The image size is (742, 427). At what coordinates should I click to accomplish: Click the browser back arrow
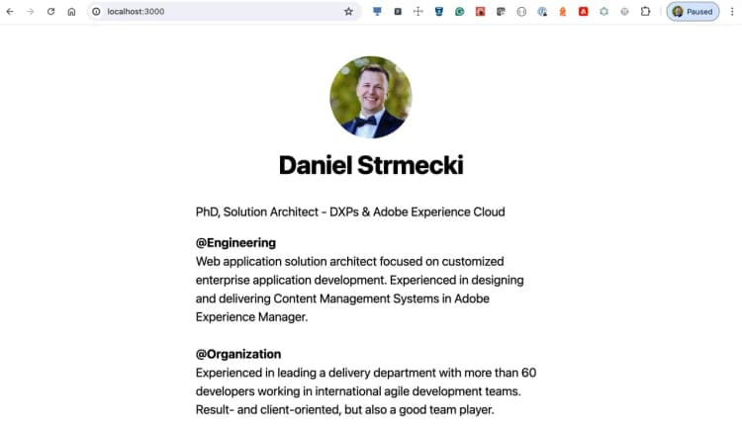(10, 12)
